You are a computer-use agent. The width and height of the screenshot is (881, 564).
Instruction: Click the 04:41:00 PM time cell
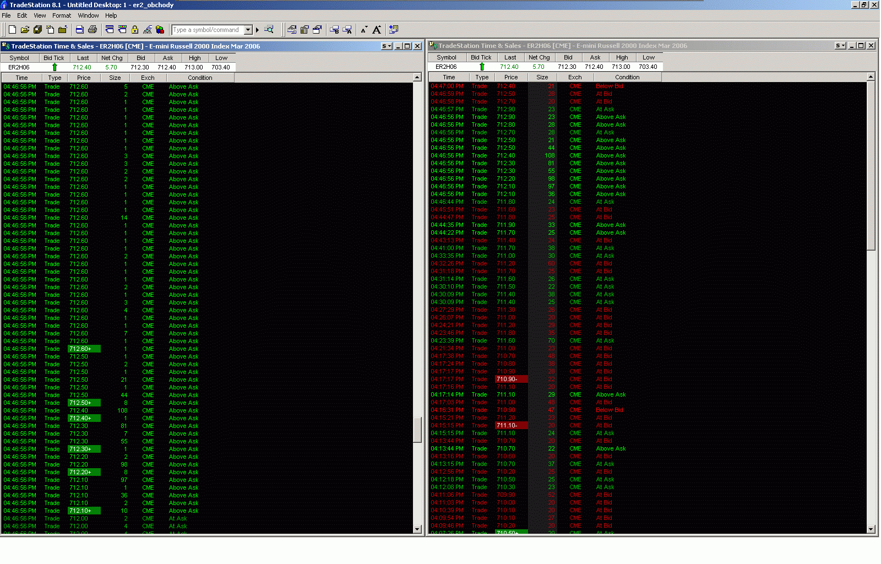click(447, 248)
